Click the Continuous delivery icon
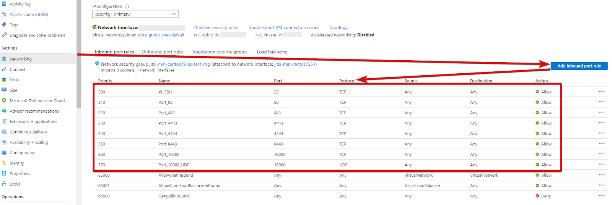Image resolution: width=612 pixels, height=205 pixels. pyautogui.click(x=4, y=132)
